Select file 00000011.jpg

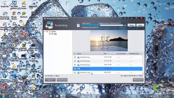point(85,73)
